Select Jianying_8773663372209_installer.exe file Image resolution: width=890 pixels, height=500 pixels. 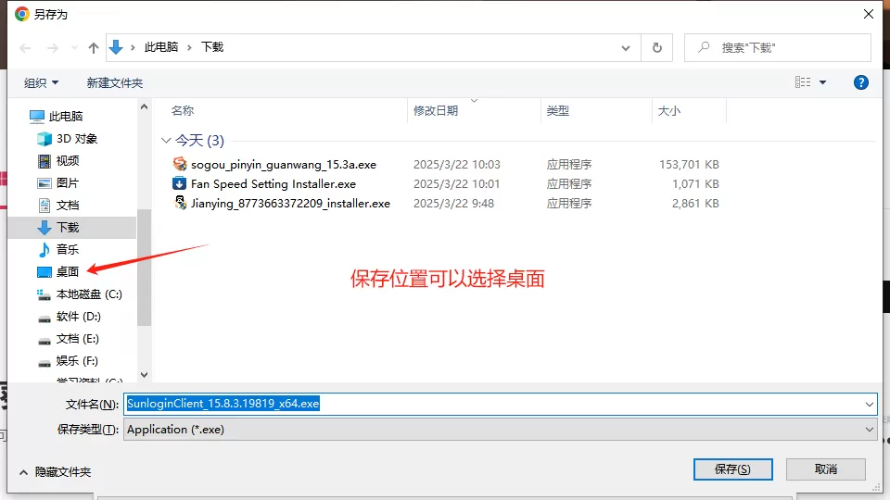pyautogui.click(x=290, y=203)
